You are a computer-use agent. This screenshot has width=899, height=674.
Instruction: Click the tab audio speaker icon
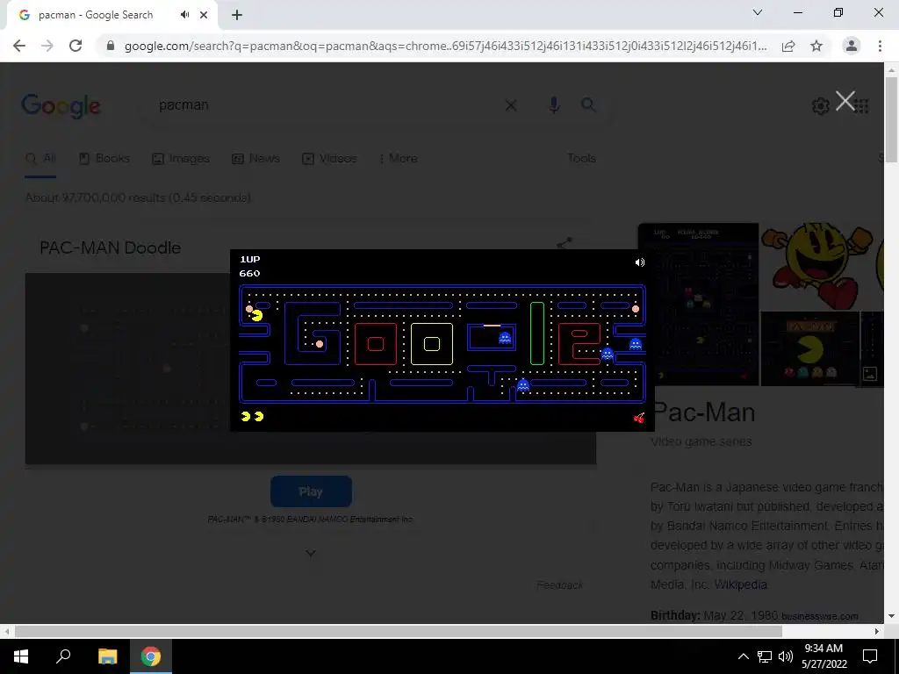click(184, 15)
